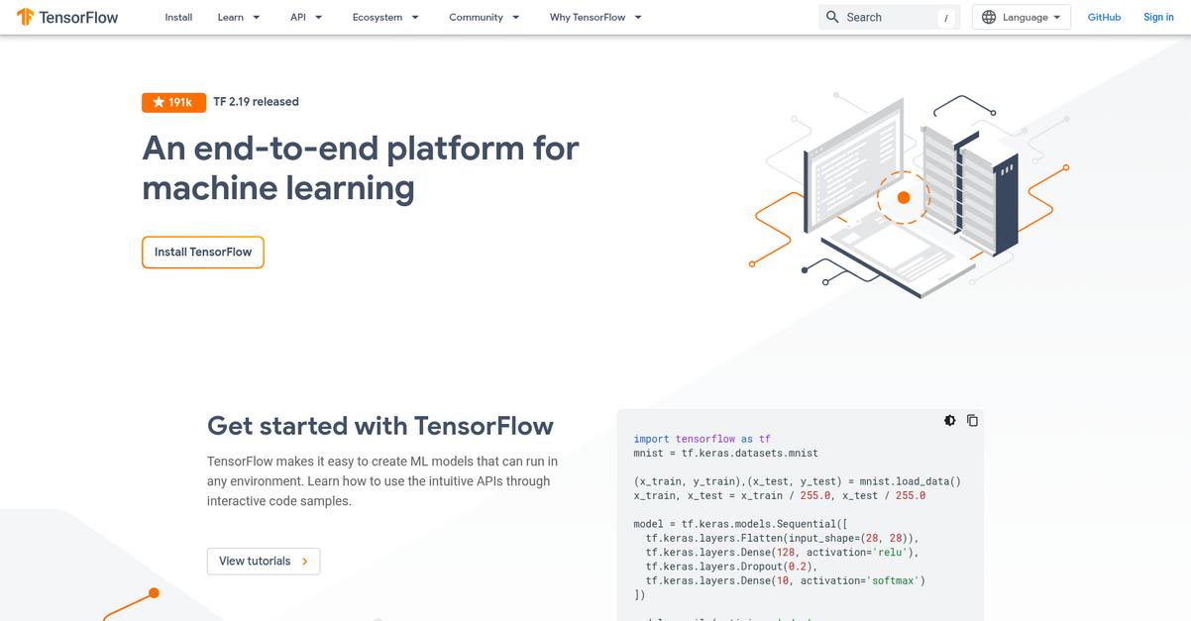Toggle code sample dark theme icon
The height and width of the screenshot is (621, 1191).
point(950,420)
